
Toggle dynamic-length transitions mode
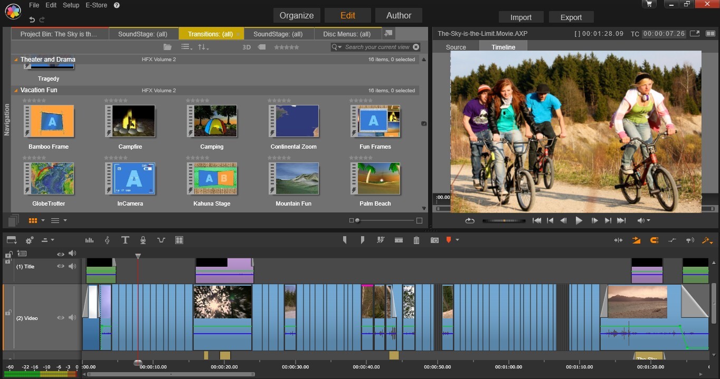click(636, 240)
